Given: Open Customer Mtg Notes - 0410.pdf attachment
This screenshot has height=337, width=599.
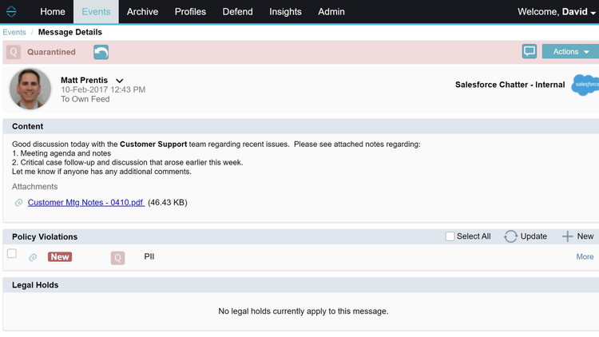Looking at the screenshot, I should tap(85, 203).
